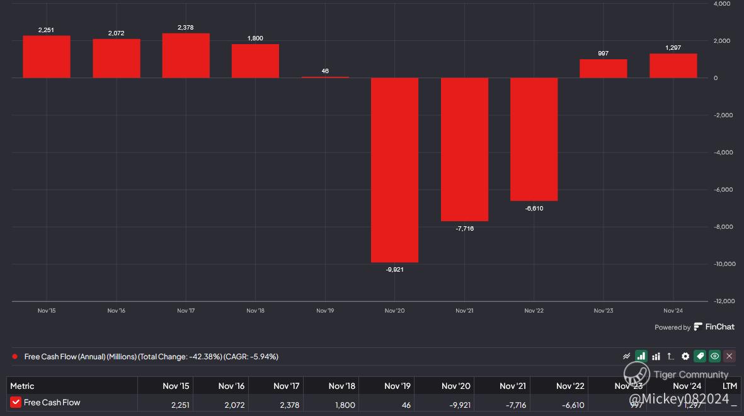Hide Free Cash Flow series using eye icon
The width and height of the screenshot is (744, 416).
point(714,356)
